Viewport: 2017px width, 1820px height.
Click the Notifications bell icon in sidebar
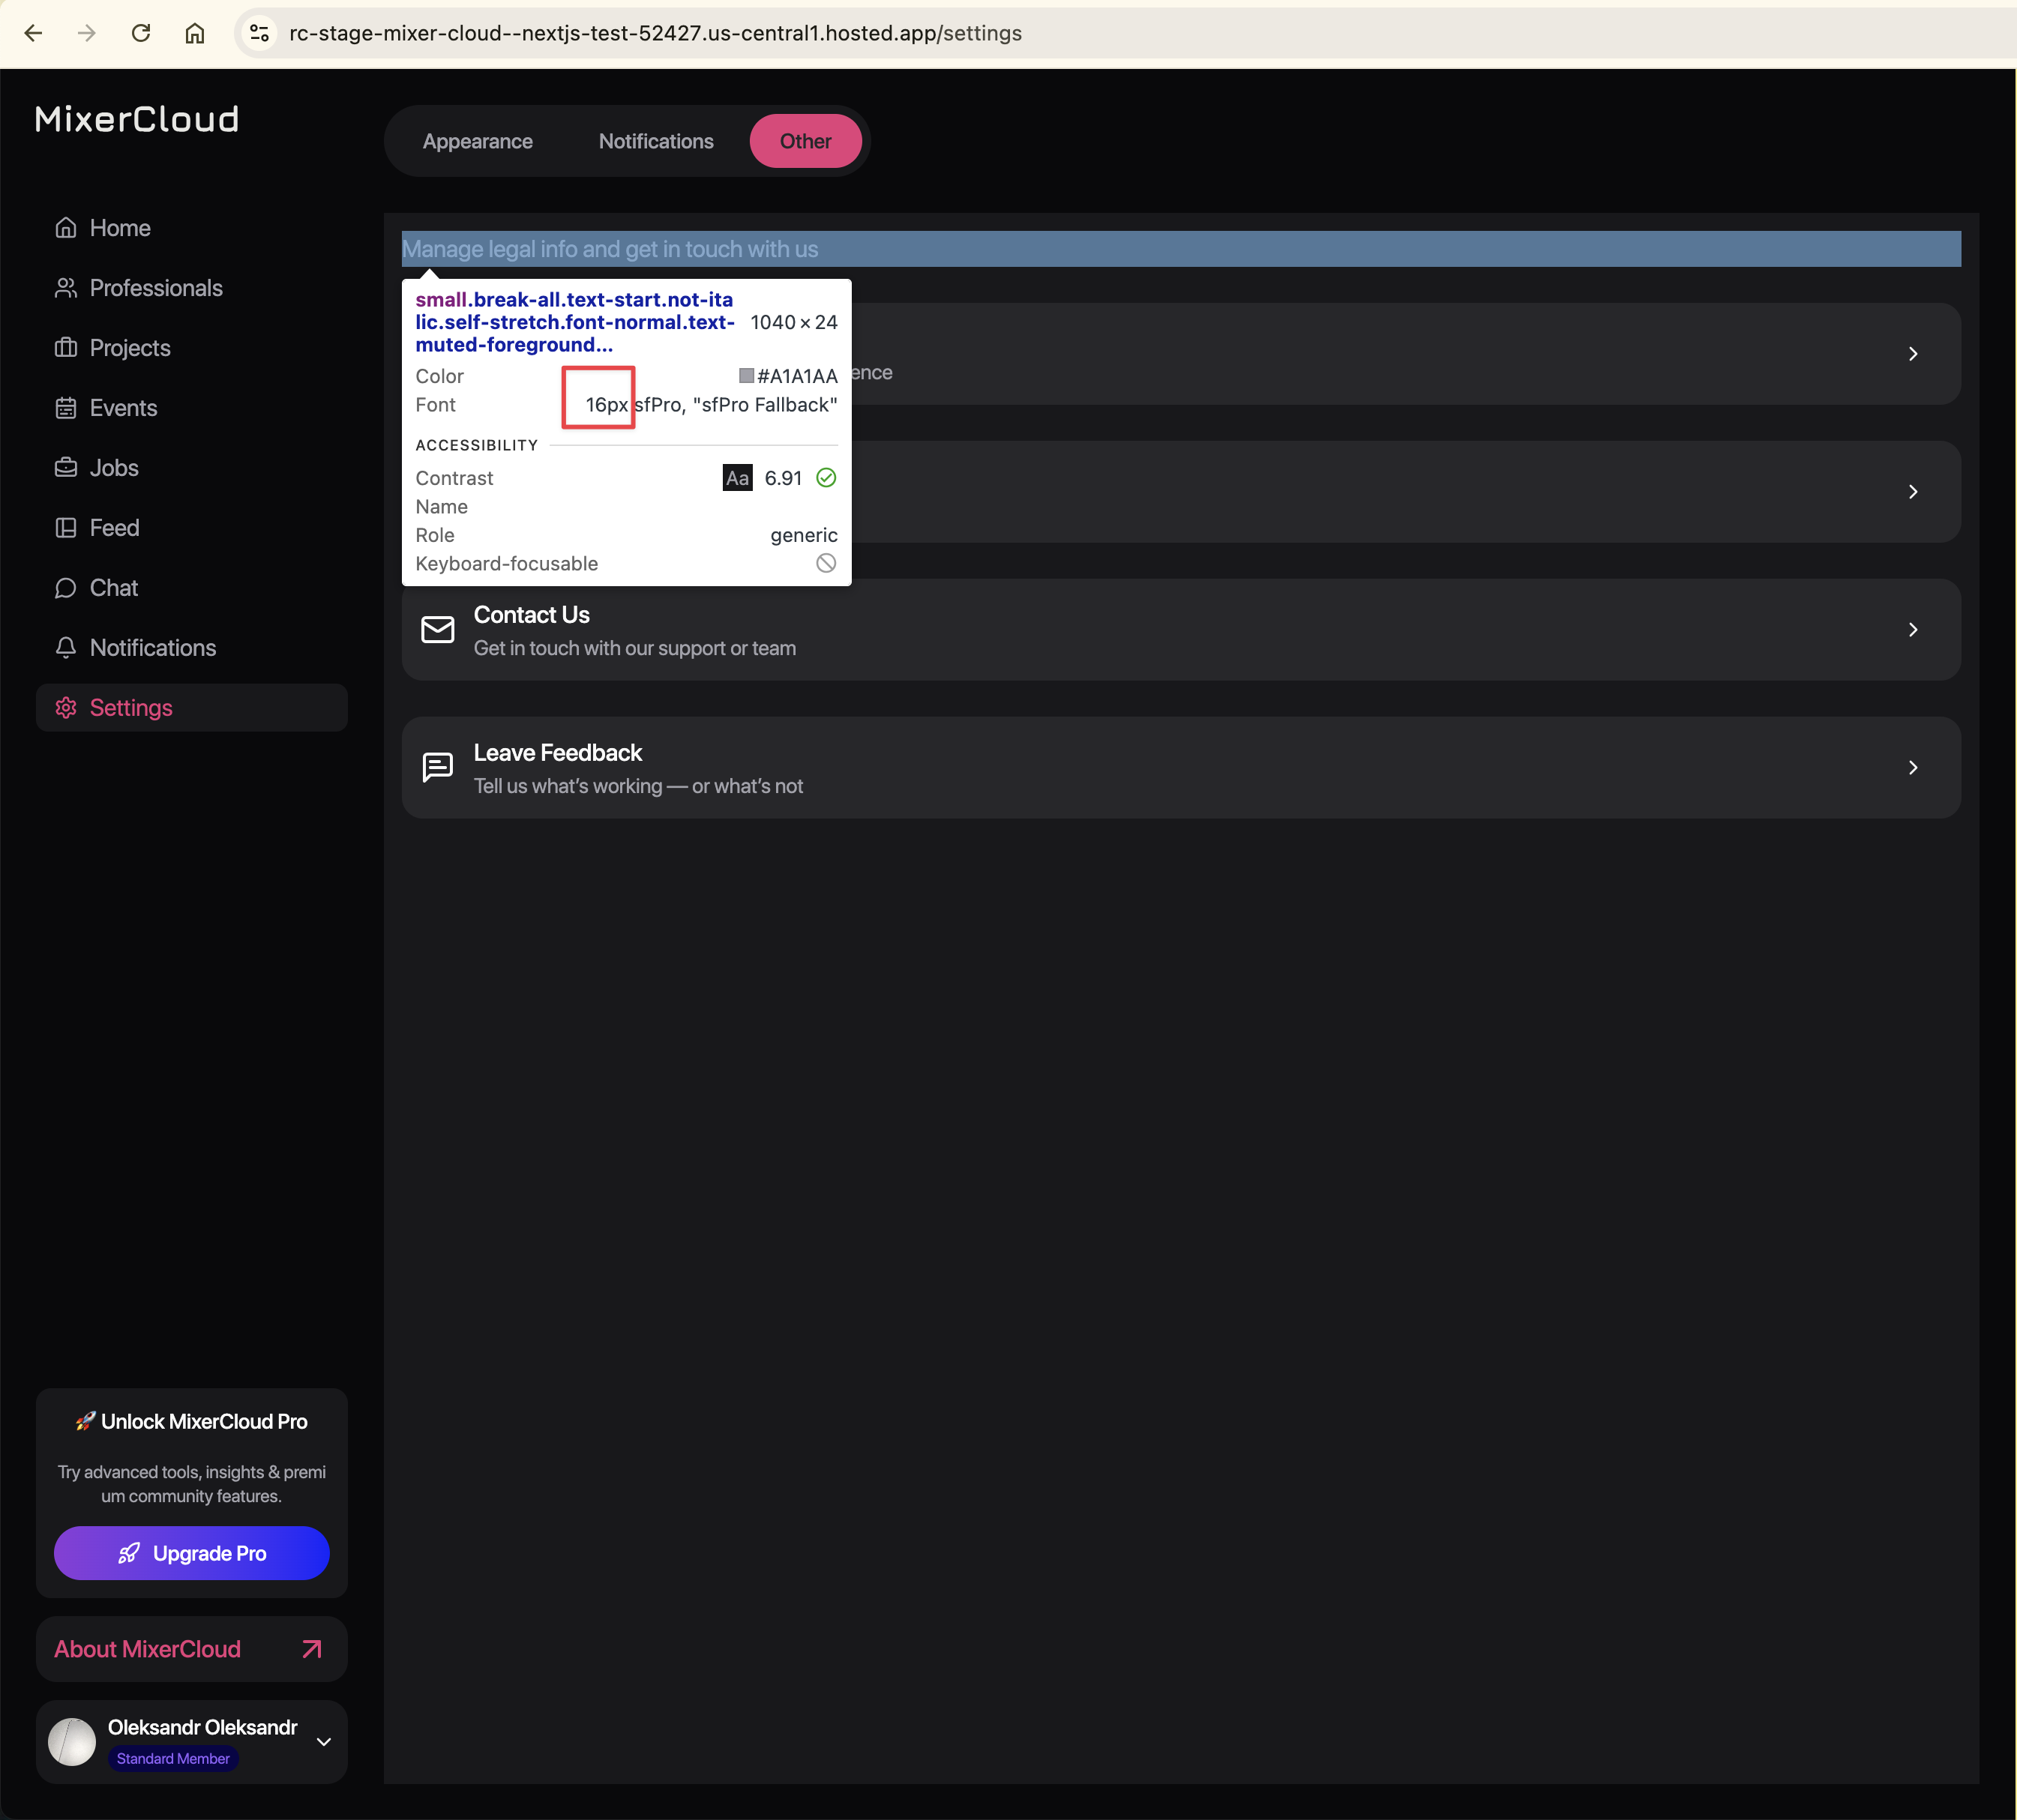(x=66, y=648)
